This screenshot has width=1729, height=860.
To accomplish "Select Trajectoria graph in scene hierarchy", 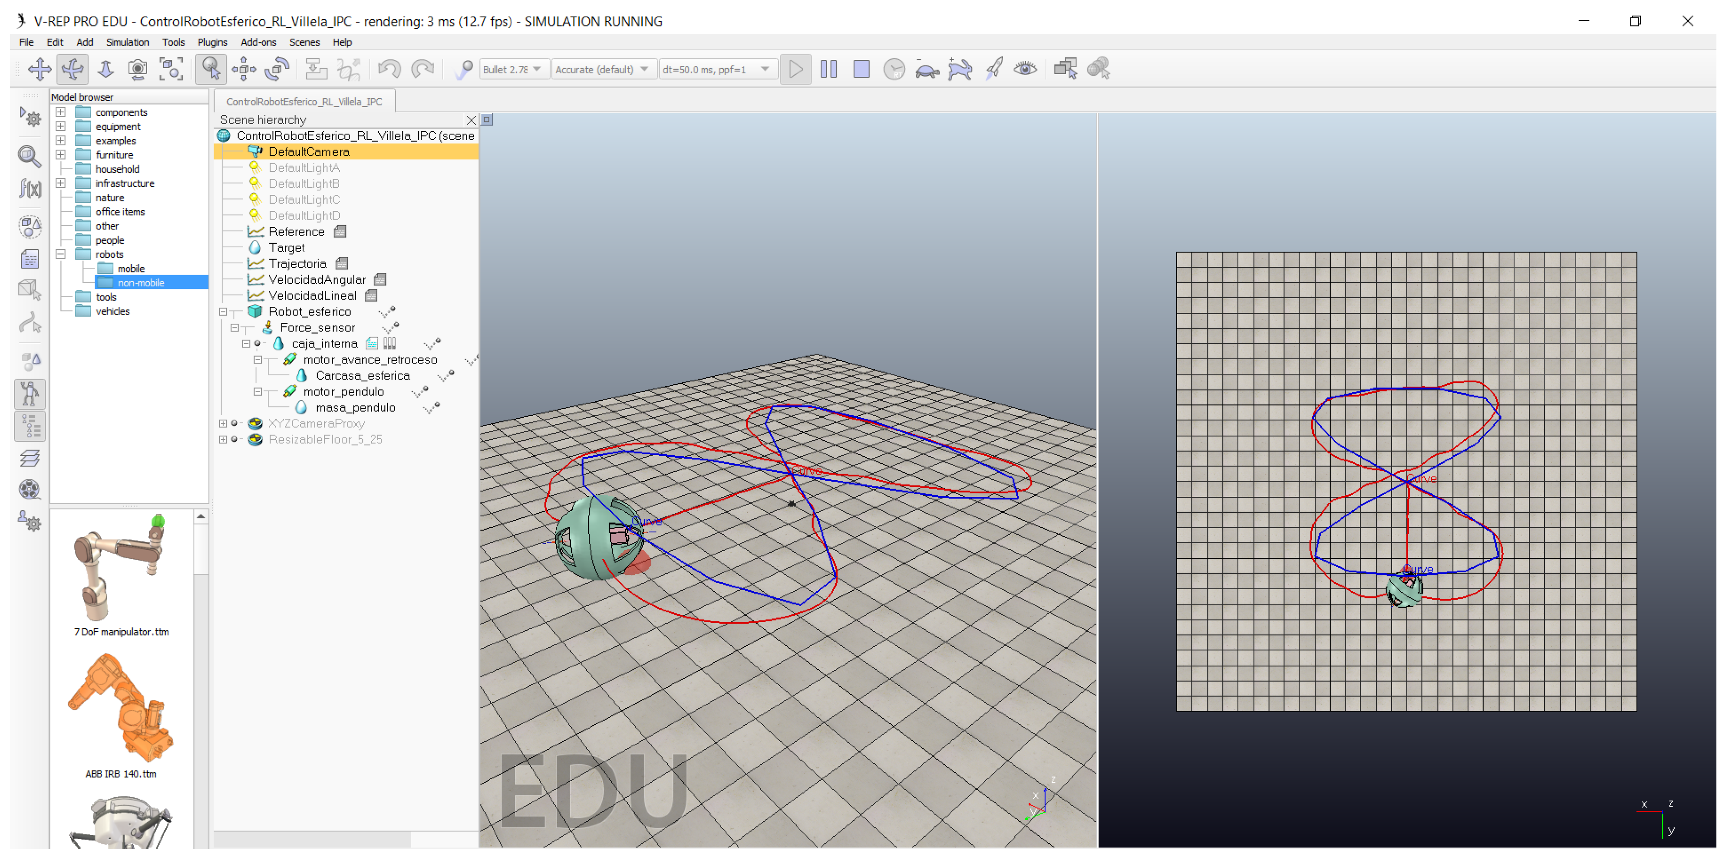I will pyautogui.click(x=297, y=264).
